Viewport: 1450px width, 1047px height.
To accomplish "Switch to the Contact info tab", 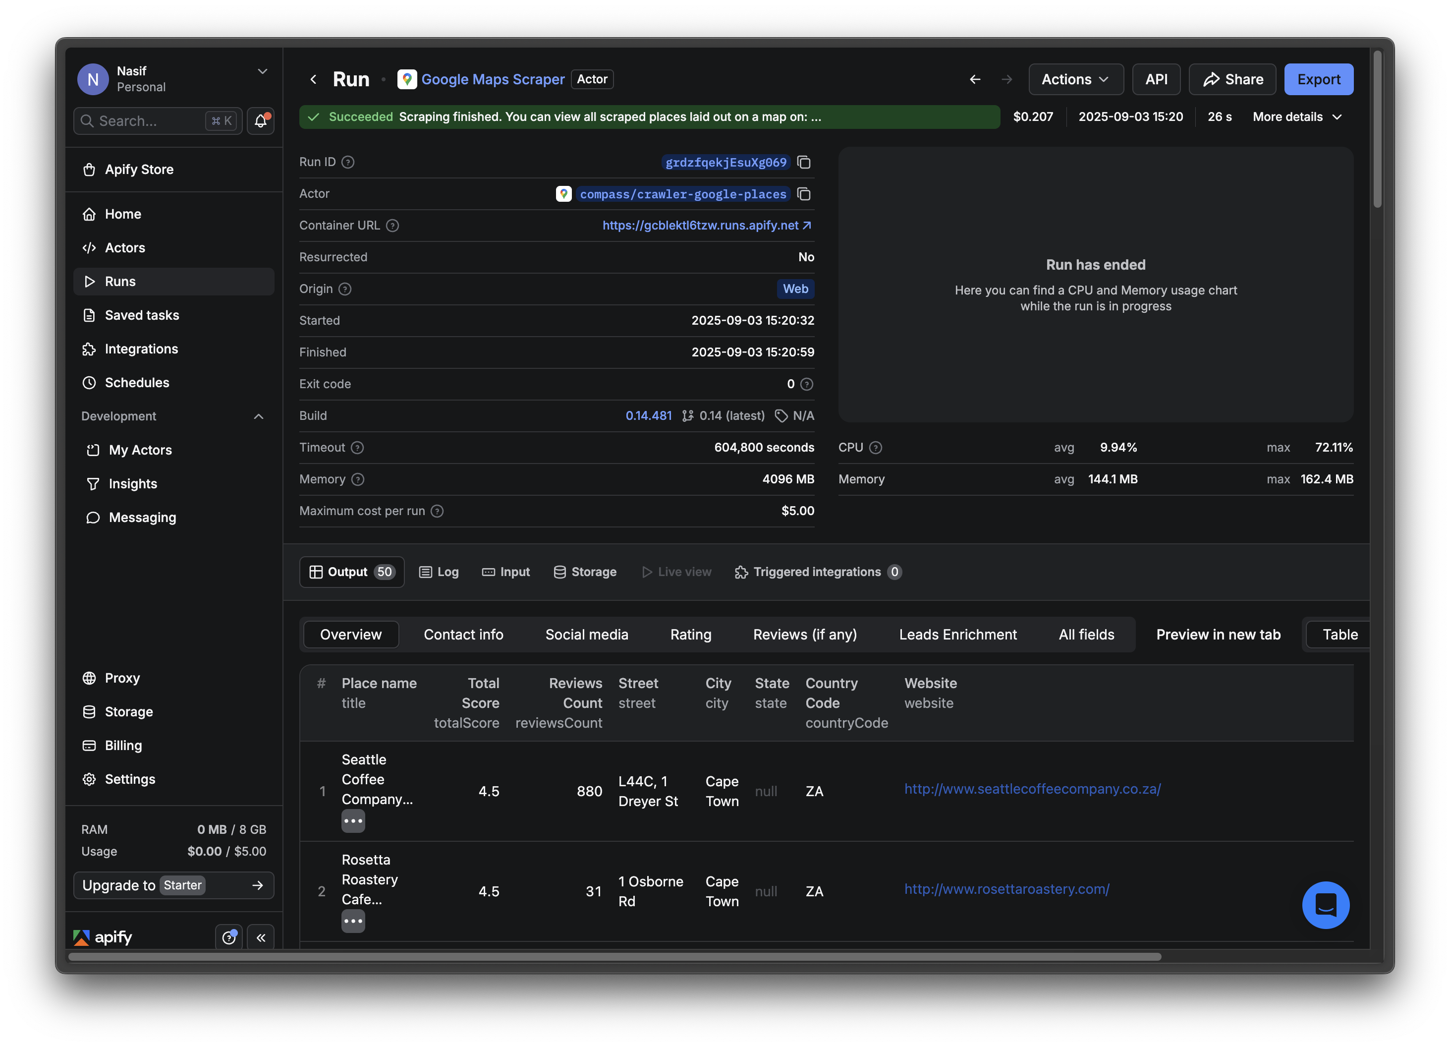I will pyautogui.click(x=463, y=634).
